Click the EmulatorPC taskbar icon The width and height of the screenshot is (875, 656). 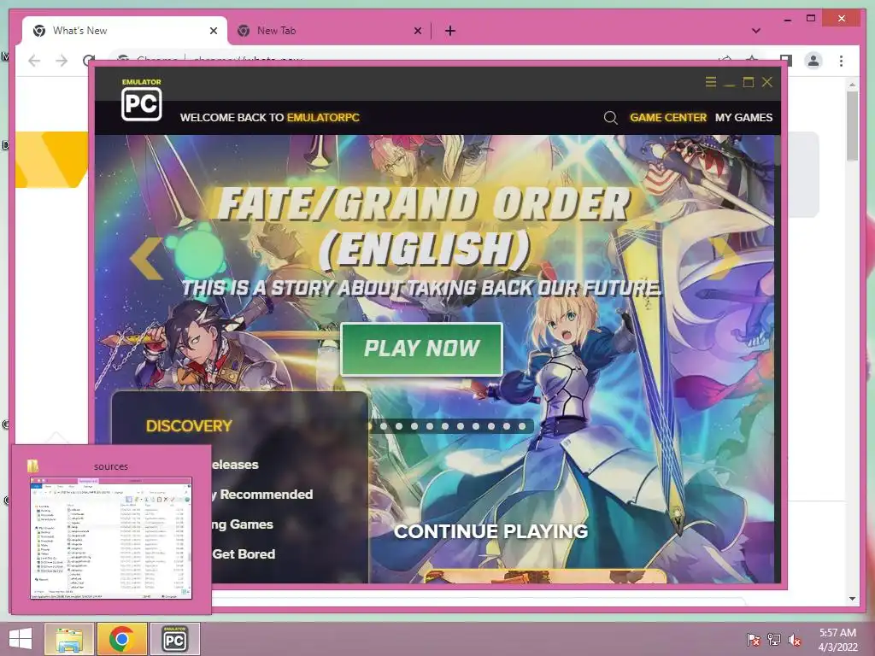174,639
